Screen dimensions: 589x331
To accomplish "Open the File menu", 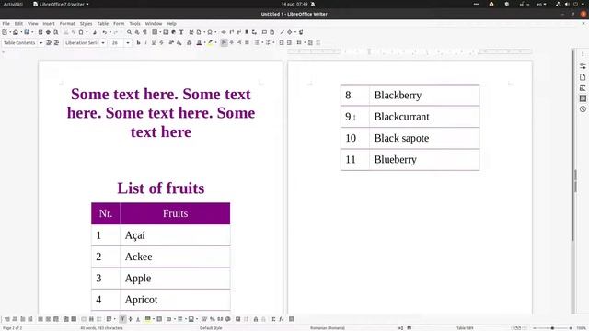I will [x=6, y=23].
